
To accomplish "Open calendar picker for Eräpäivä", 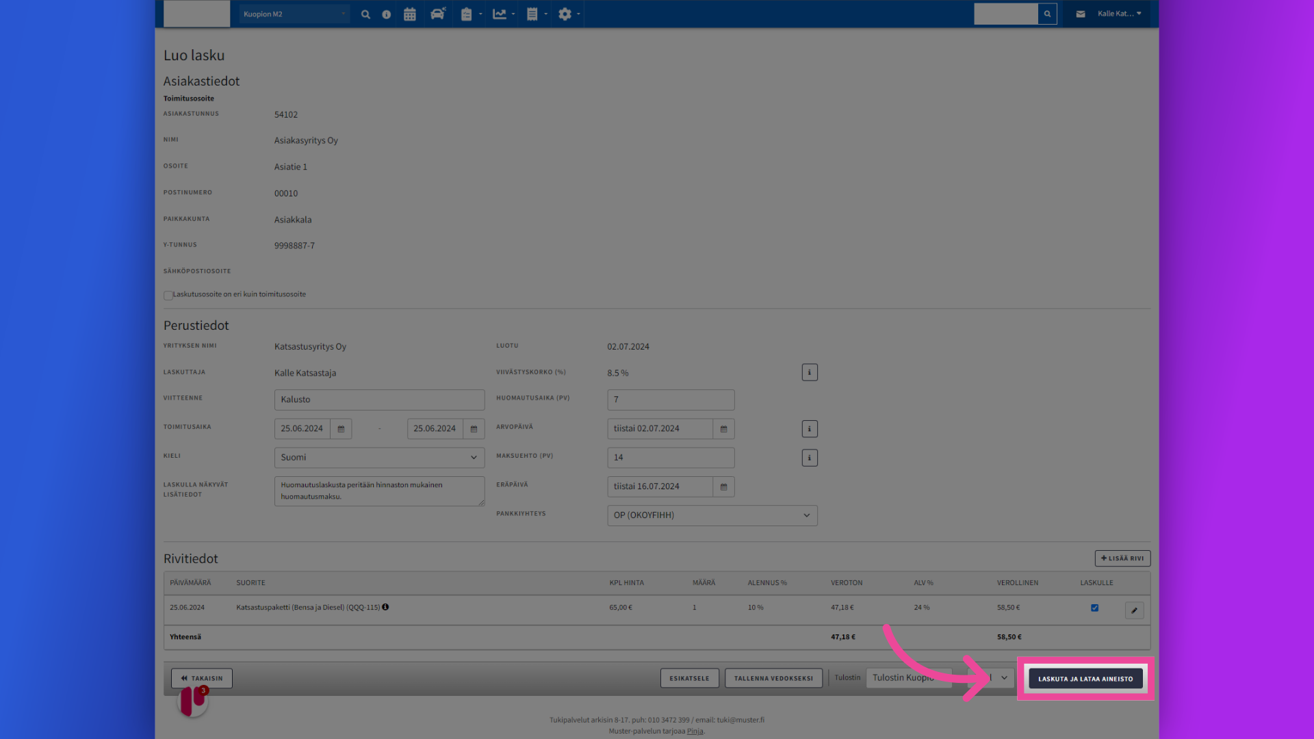I will (x=723, y=487).
